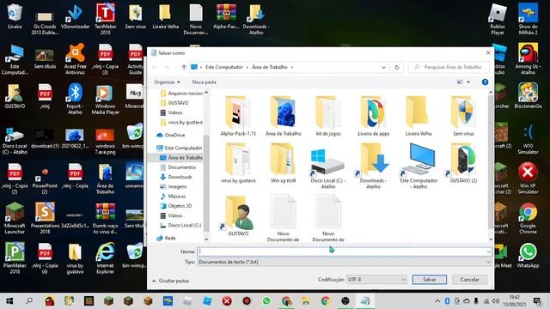Click the Salvar button
The height and width of the screenshot is (309, 550).
(430, 280)
